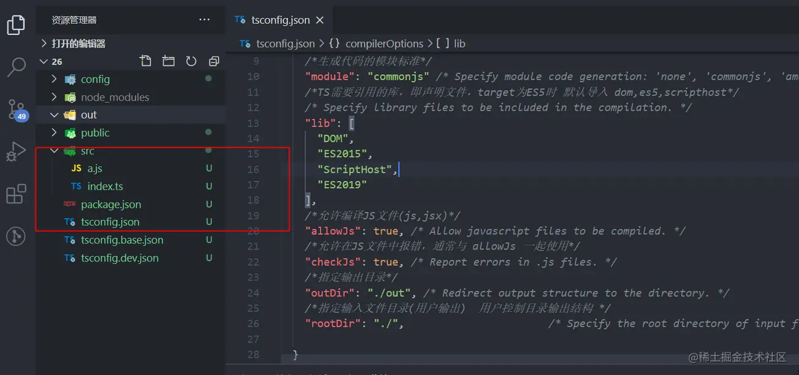Open explorer More Actions ellipsis menu
Viewport: 799px width, 375px height.
point(205,20)
